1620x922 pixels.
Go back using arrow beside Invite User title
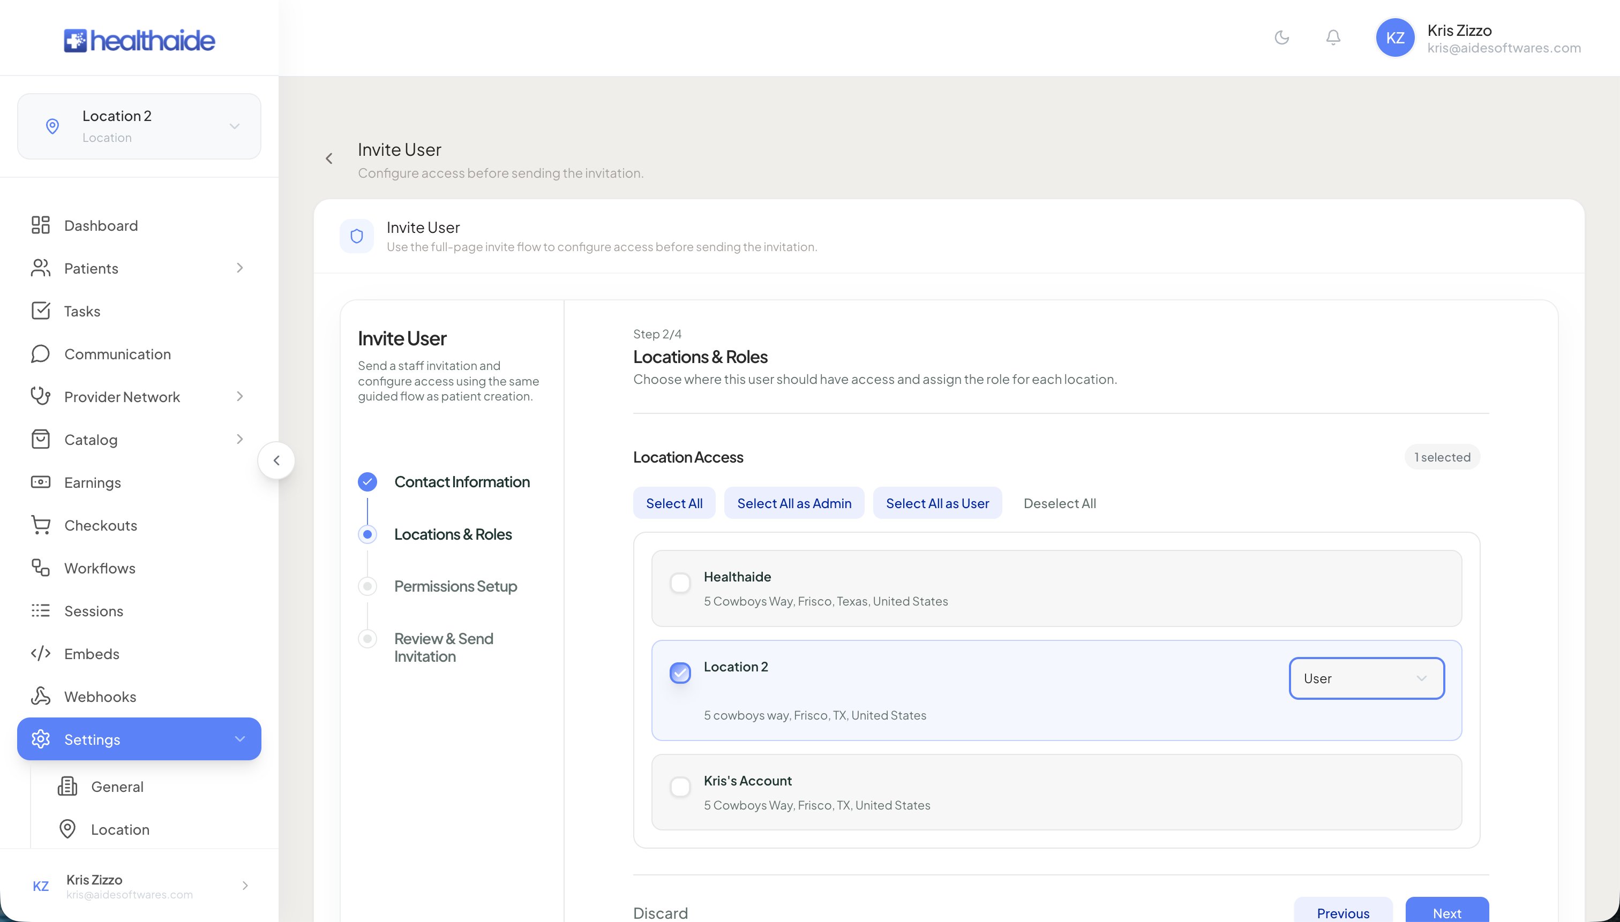point(329,158)
